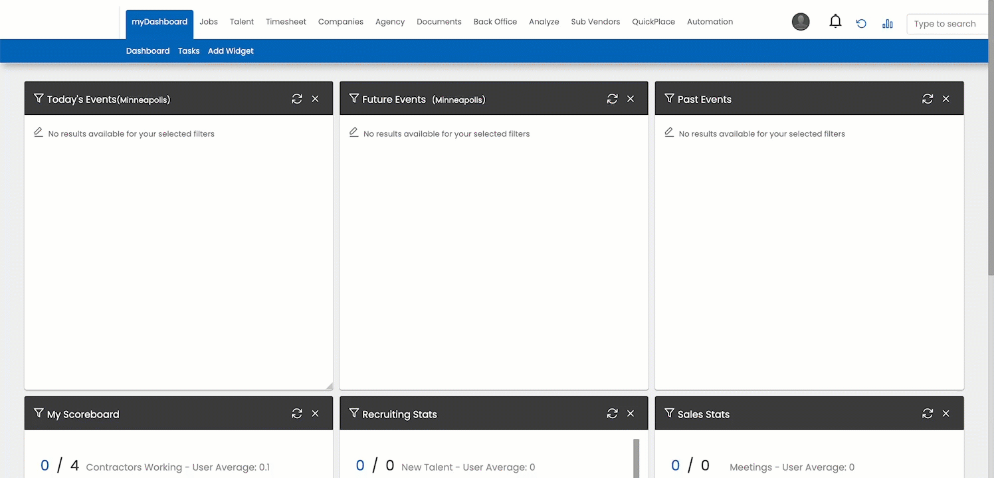This screenshot has width=994, height=478.
Task: Filter the Recruiting Stats widget
Action: pyautogui.click(x=354, y=413)
